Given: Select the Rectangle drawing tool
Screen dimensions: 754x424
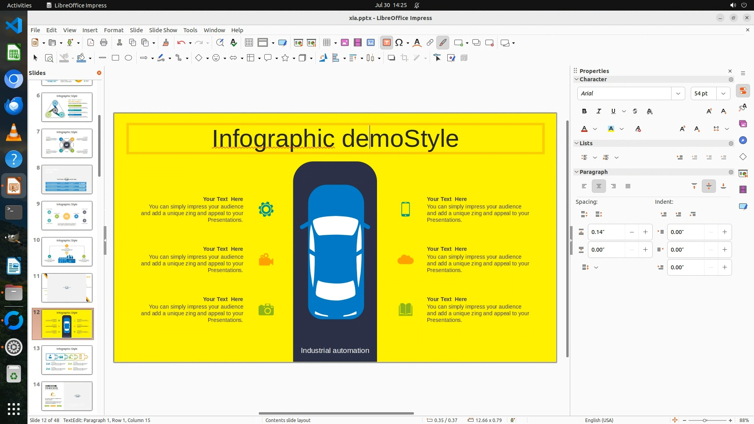Looking at the screenshot, I should [x=115, y=58].
